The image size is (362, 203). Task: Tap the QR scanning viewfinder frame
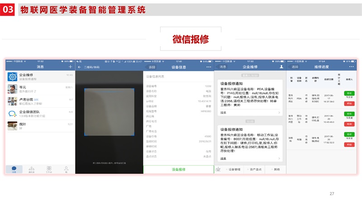pyautogui.click(x=109, y=112)
